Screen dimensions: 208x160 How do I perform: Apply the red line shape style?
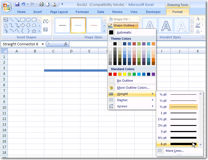[94, 25]
